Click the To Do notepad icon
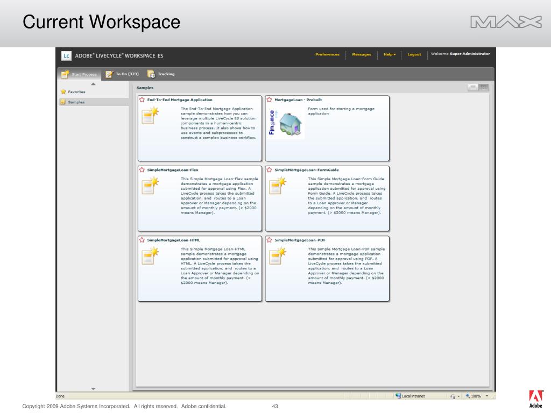The image size is (551, 413). click(109, 74)
